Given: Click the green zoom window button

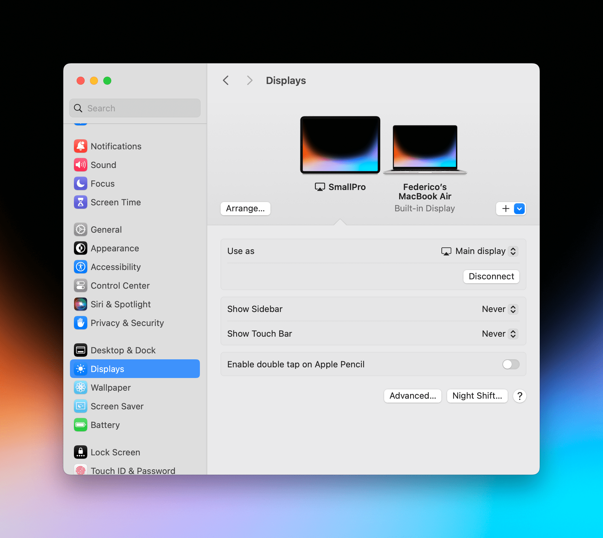Looking at the screenshot, I should (x=107, y=81).
